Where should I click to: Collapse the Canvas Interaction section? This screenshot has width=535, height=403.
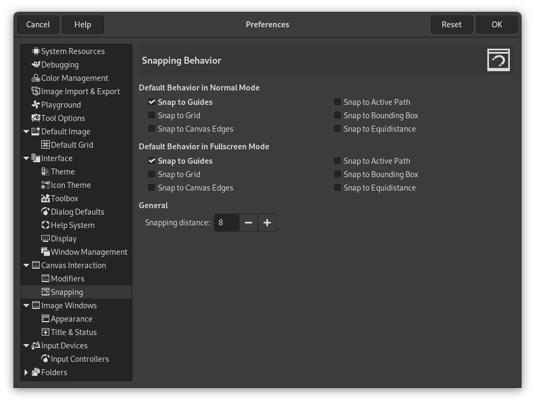(26, 265)
